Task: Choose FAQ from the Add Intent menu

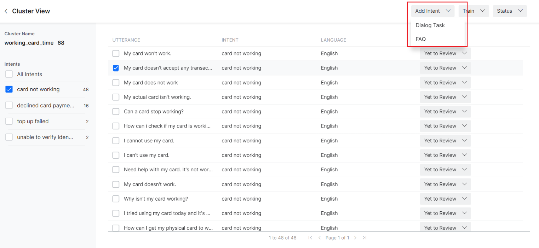Action: tap(421, 39)
